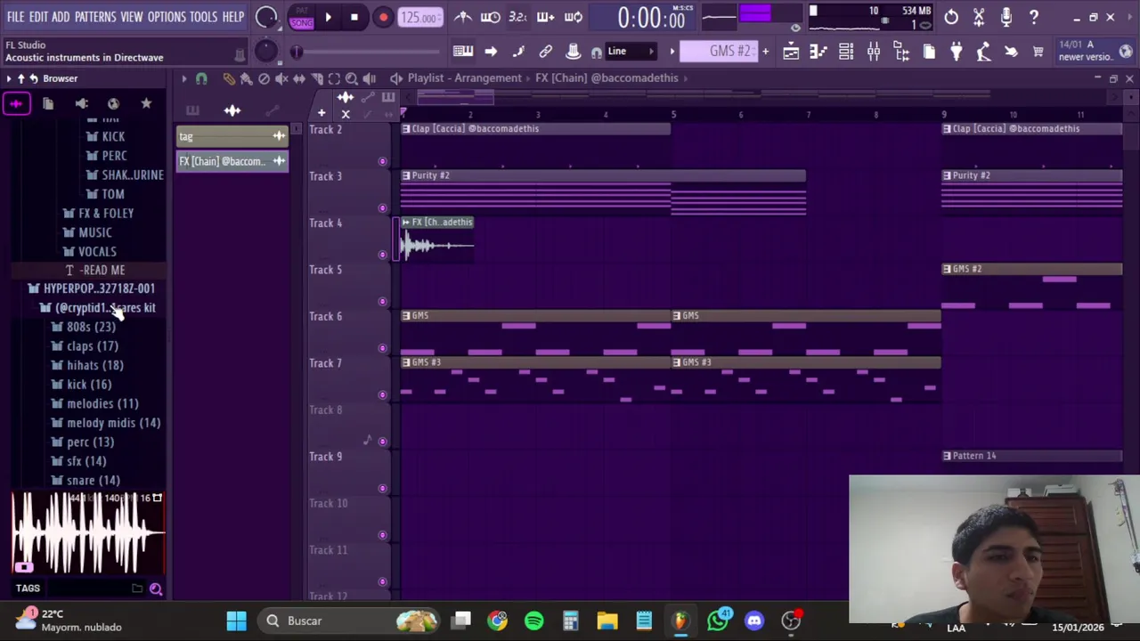
Task: Open the plugin database plug icon
Action: coord(956,52)
